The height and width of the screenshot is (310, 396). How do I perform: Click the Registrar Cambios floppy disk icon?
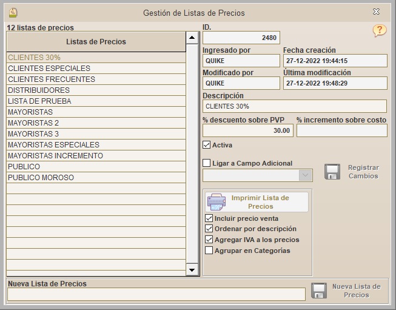point(332,172)
